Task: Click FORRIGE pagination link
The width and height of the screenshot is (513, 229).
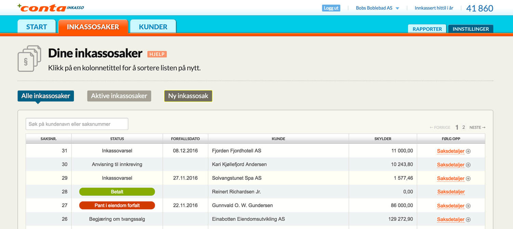Action: coord(440,127)
